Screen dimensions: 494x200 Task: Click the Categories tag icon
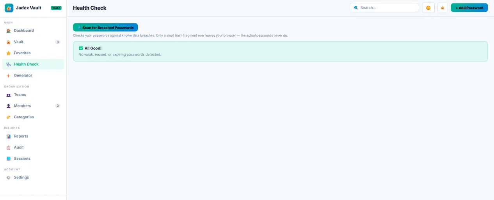tap(9, 117)
